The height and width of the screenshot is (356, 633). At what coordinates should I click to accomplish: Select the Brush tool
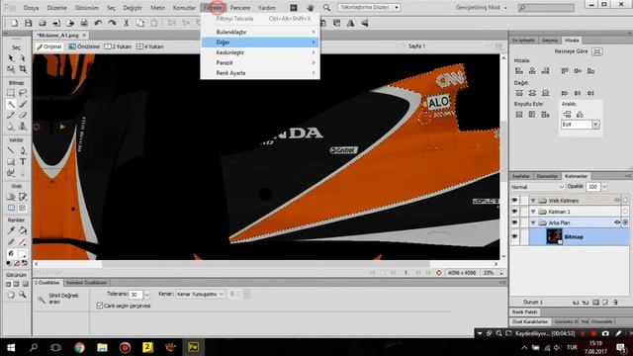point(23,104)
